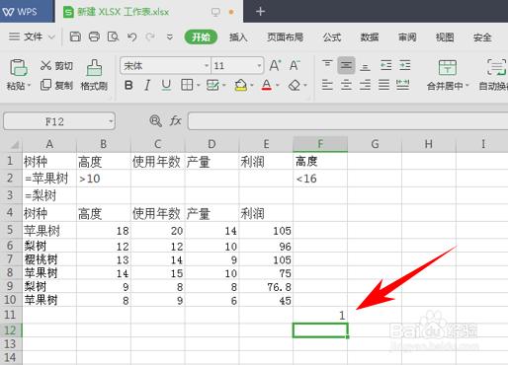This screenshot has height=365, width=508.
Task: Click the distributed alignment icon
Action: click(403, 85)
